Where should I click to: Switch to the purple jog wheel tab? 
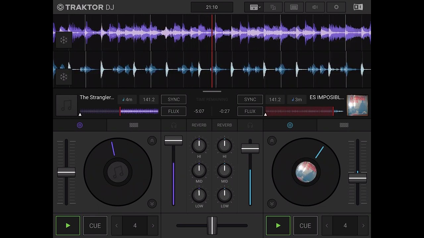(80, 125)
